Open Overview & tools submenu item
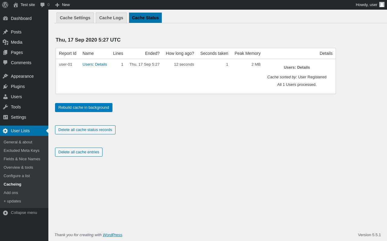This screenshot has width=387, height=241. click(18, 167)
